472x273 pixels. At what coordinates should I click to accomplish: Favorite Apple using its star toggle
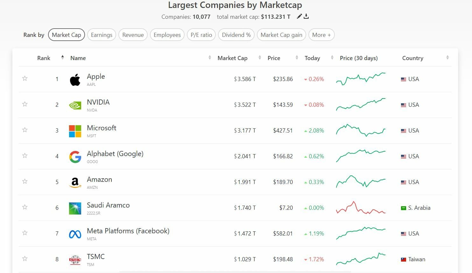[25, 78]
